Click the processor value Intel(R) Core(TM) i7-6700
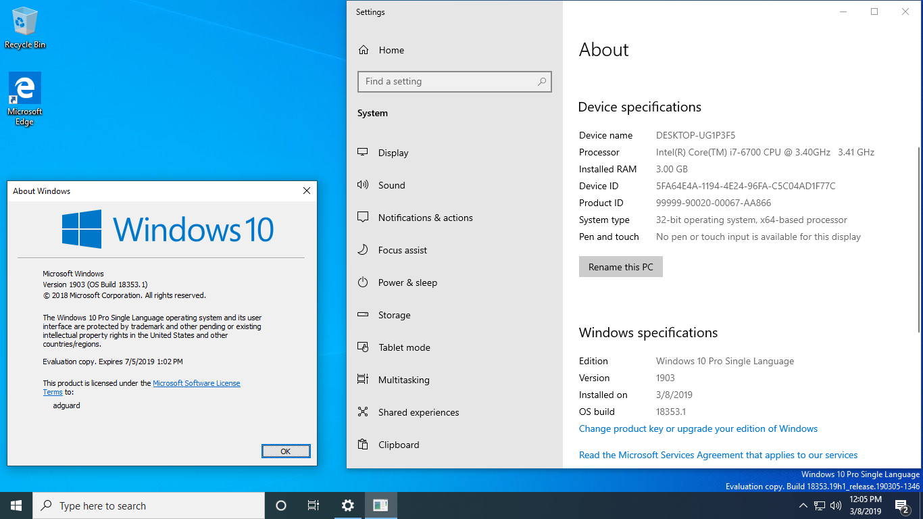The image size is (923, 519). pyautogui.click(x=765, y=152)
